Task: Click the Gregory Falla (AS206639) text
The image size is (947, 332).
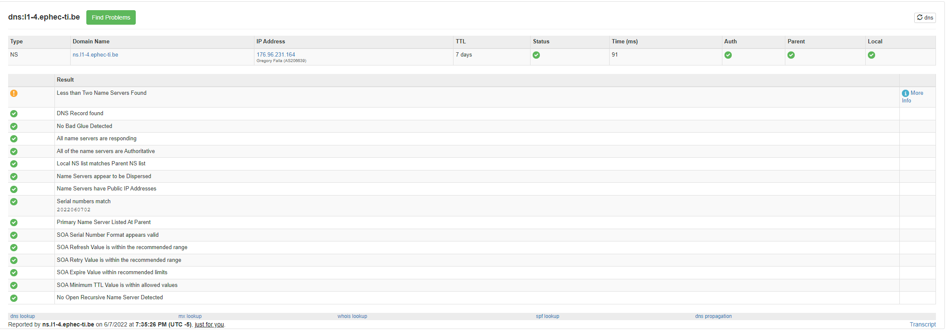Action: coord(281,61)
